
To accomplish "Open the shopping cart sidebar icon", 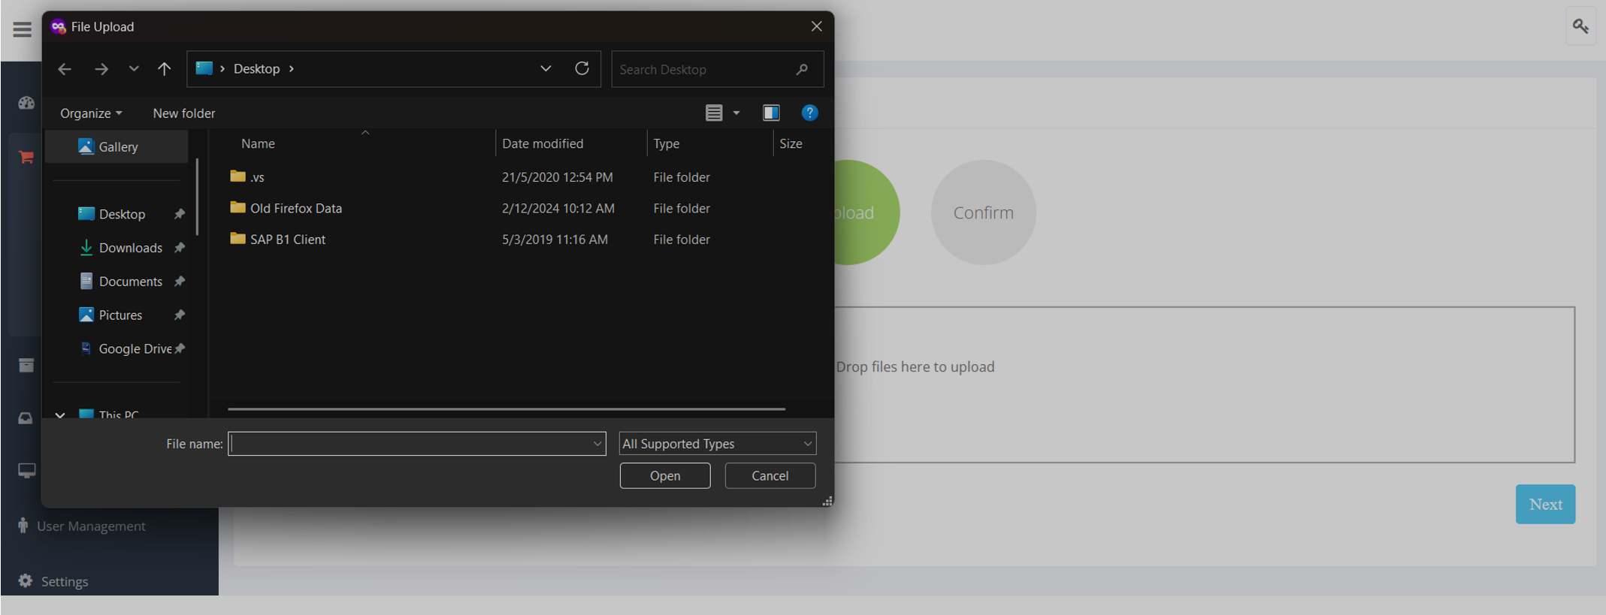I will pos(26,157).
